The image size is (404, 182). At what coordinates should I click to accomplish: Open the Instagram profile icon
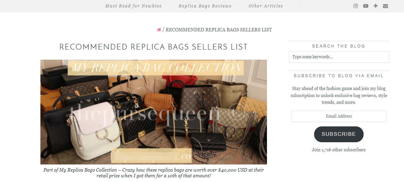(356, 6)
